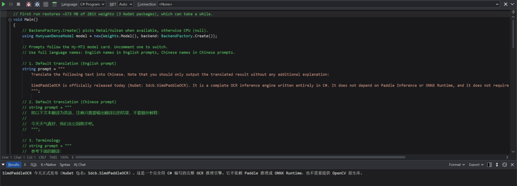Click the Language label in the toolbar
Screen dimensions: 517x186
69,4
